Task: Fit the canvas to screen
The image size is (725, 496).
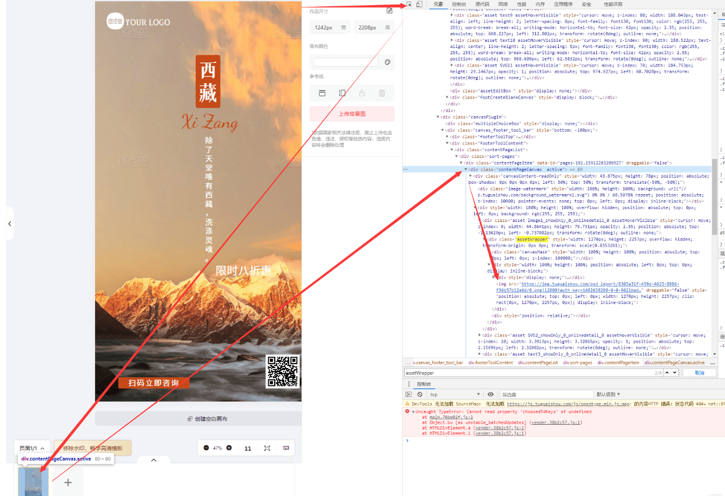Action: tap(267, 448)
